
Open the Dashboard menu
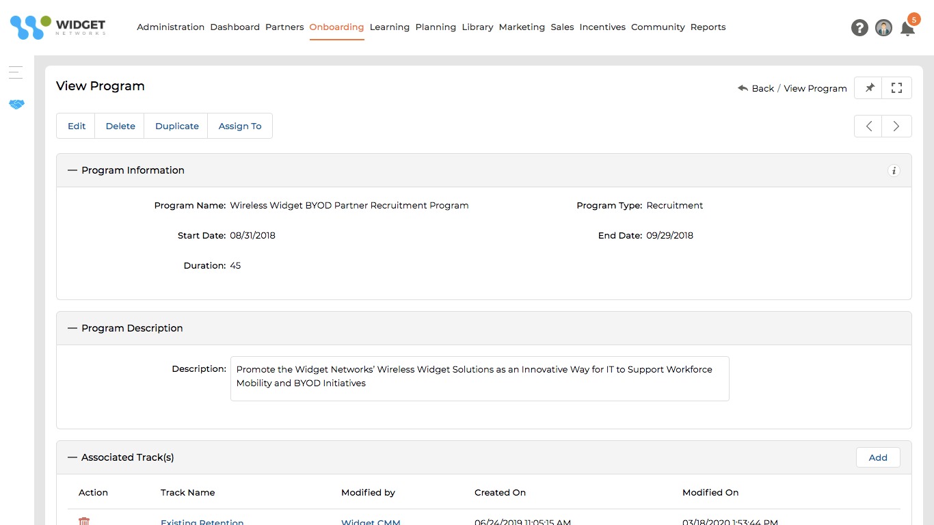(x=235, y=27)
